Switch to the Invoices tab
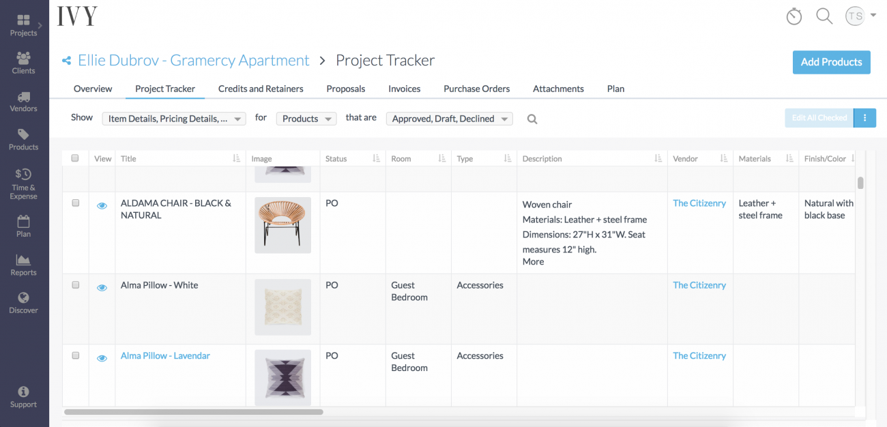 click(x=404, y=89)
